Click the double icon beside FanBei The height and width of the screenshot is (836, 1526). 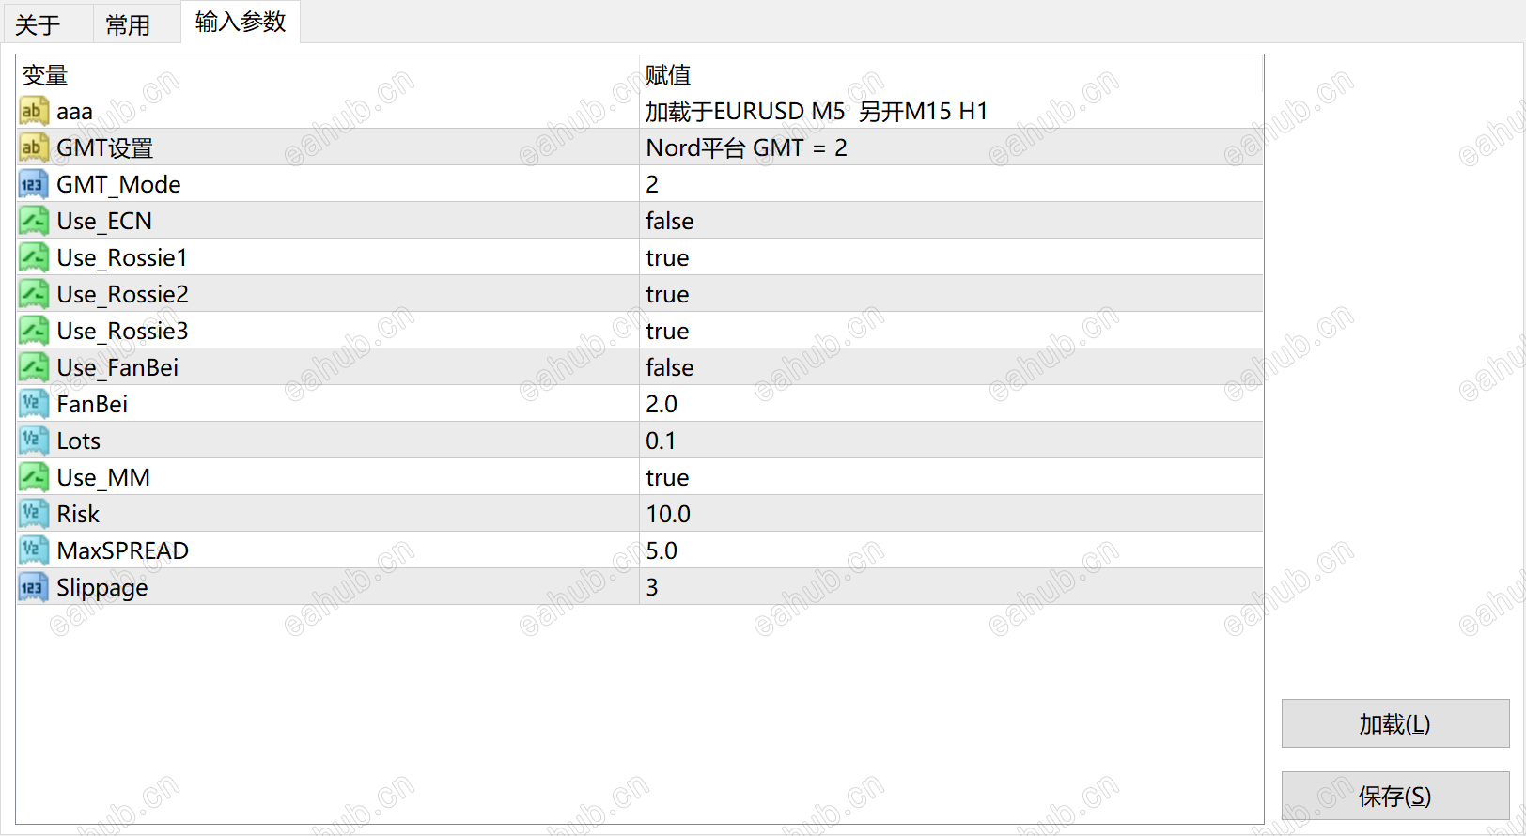(x=33, y=404)
